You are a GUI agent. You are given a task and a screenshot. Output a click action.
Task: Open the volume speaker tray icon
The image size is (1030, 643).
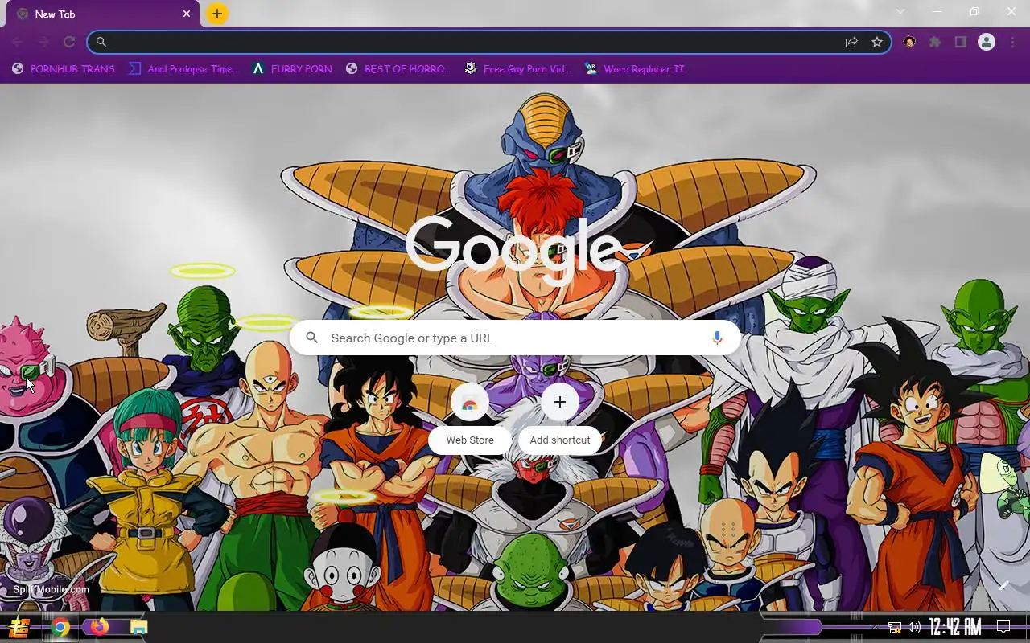[914, 628]
